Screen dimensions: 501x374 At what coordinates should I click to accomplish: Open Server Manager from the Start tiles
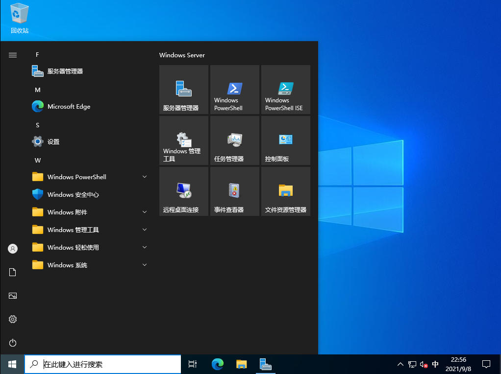[183, 90]
